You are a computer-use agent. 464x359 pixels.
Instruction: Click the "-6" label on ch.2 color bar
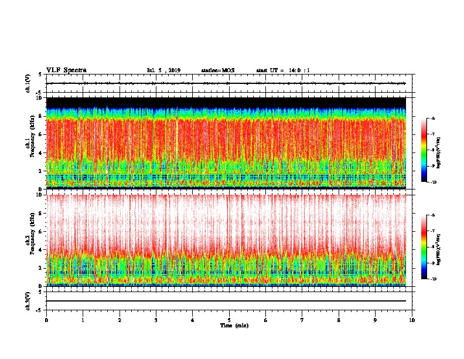[x=432, y=215]
